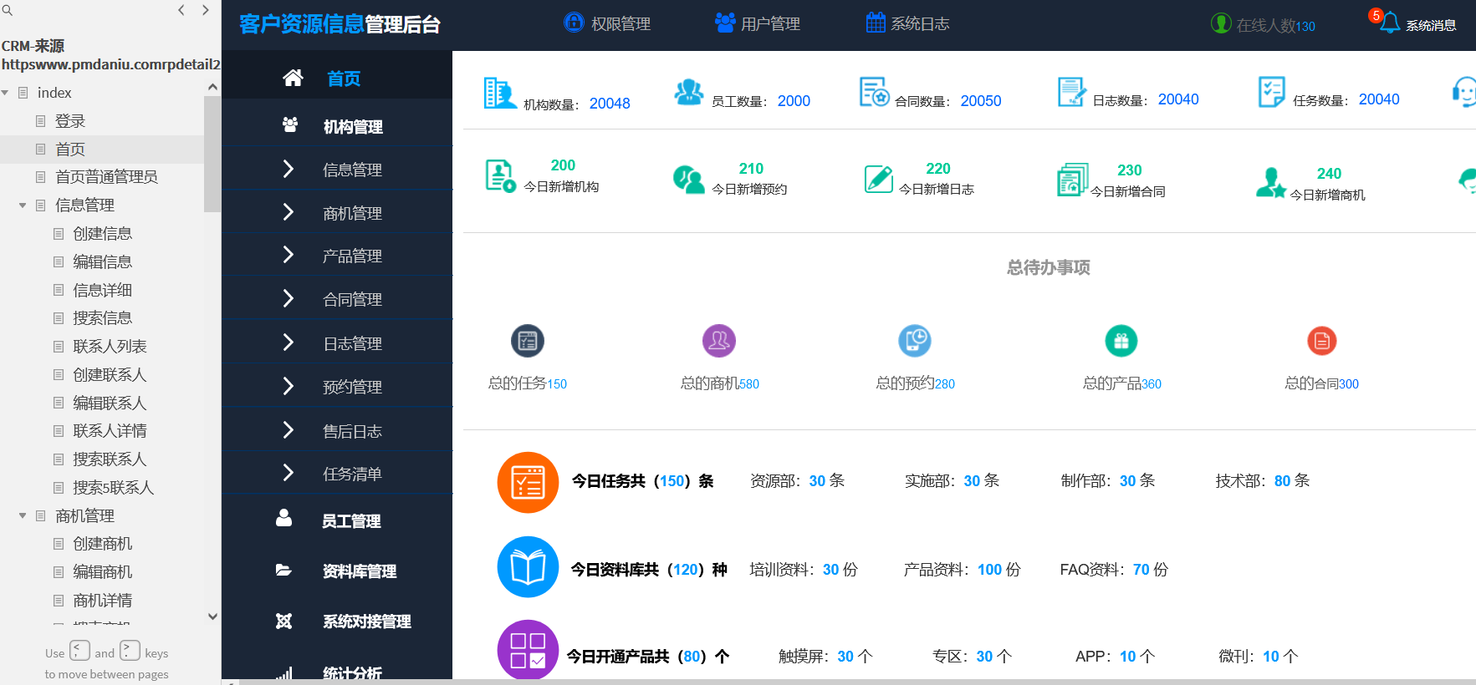Expand the 商机管理 sidebar menu chevron
This screenshot has height=685, width=1476.
click(289, 212)
